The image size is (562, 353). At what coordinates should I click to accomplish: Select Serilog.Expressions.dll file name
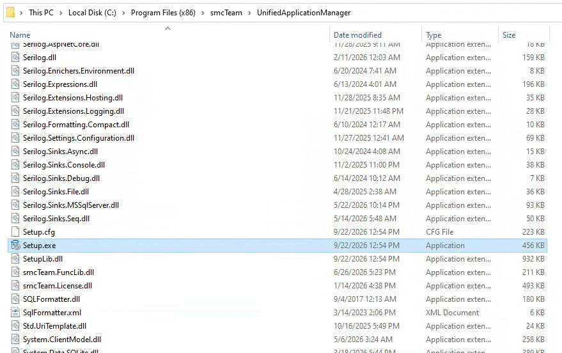60,84
